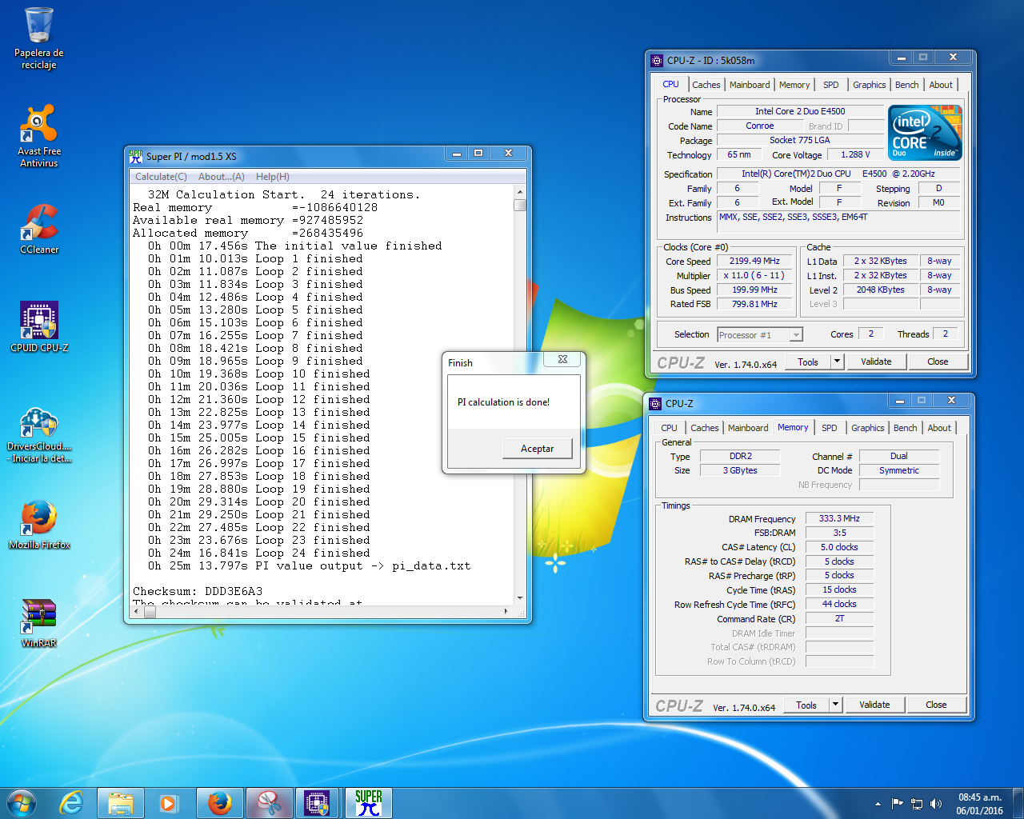Select Caches tab in top CPU-Z

coord(706,85)
